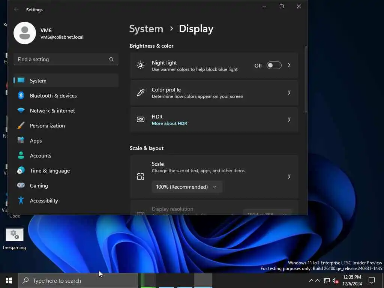Click the Scale layout icon

(x=141, y=177)
